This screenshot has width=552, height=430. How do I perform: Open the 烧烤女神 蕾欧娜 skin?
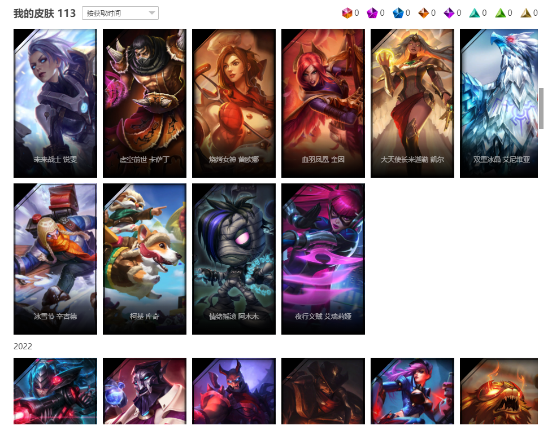click(x=234, y=103)
